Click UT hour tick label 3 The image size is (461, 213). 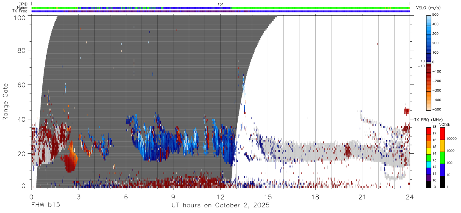(x=79, y=197)
